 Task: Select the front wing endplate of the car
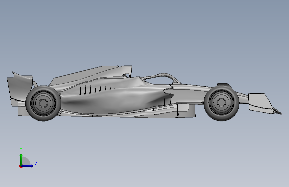[x=260, y=103]
